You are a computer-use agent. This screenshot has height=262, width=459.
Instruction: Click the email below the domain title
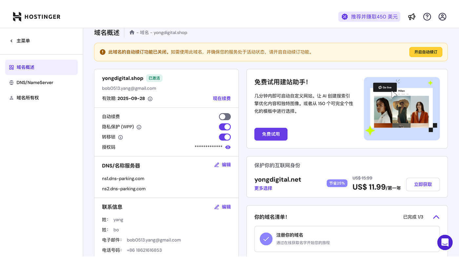tap(129, 88)
